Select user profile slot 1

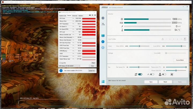(166, 39)
